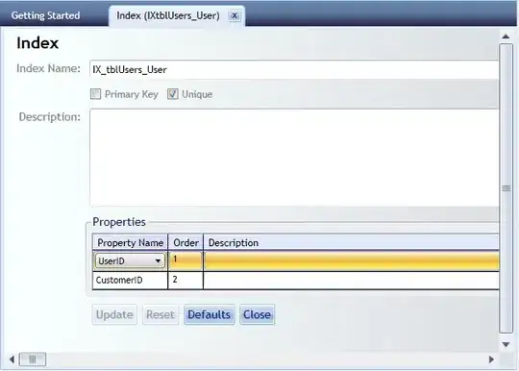The image size is (519, 371).
Task: Select the Description cell of UserID row
Action: pyautogui.click(x=351, y=260)
